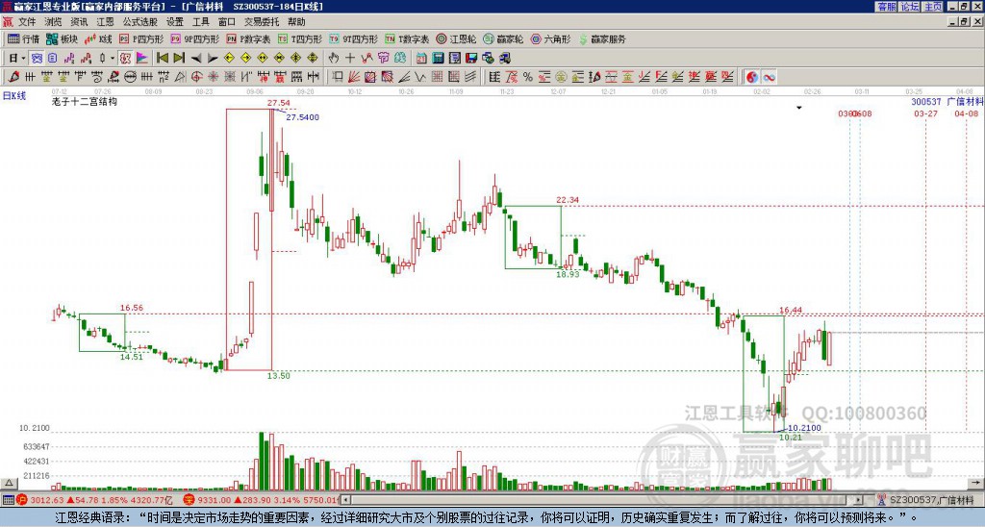985x527 pixels.
Task: Click the green 线 icon
Action: (x=400, y=58)
